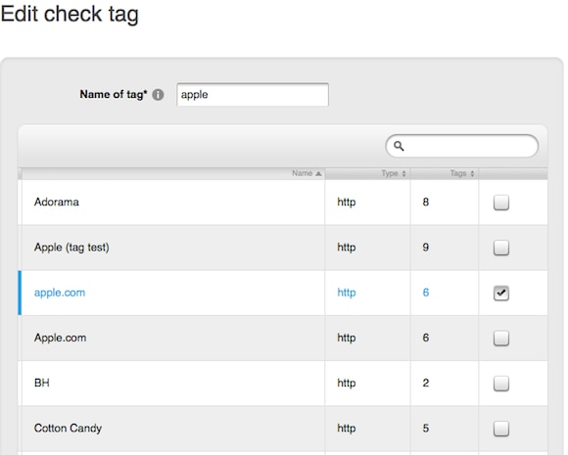Click the blue tag count 6

[426, 293]
